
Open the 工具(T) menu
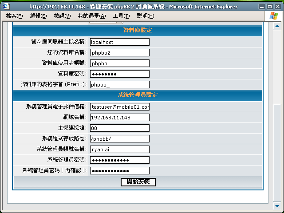click(x=121, y=16)
